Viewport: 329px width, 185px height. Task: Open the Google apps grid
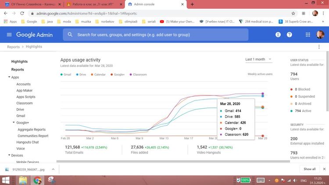[308, 35]
